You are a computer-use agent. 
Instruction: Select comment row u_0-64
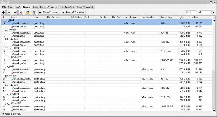(x=107, y=67)
